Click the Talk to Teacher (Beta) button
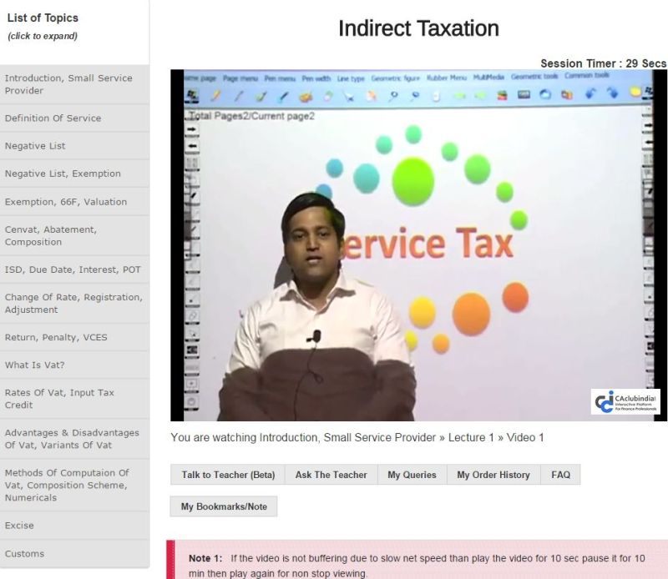This screenshot has width=668, height=579. coord(228,475)
